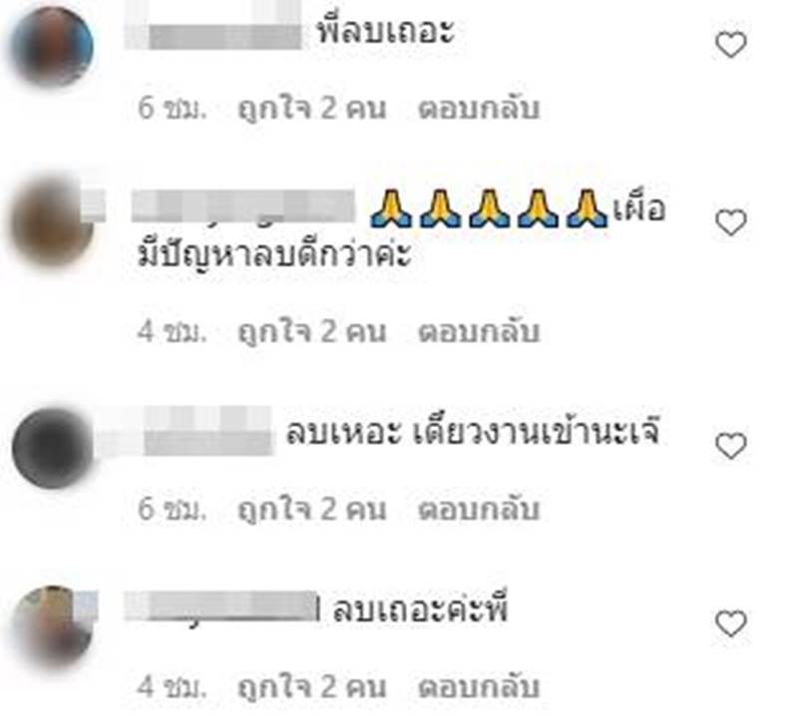Viewport: 798px width, 716px height.
Task: View likes 'ถูกใจ 2 คน' under 'พี่ลบเถอะ'
Action: point(312,109)
